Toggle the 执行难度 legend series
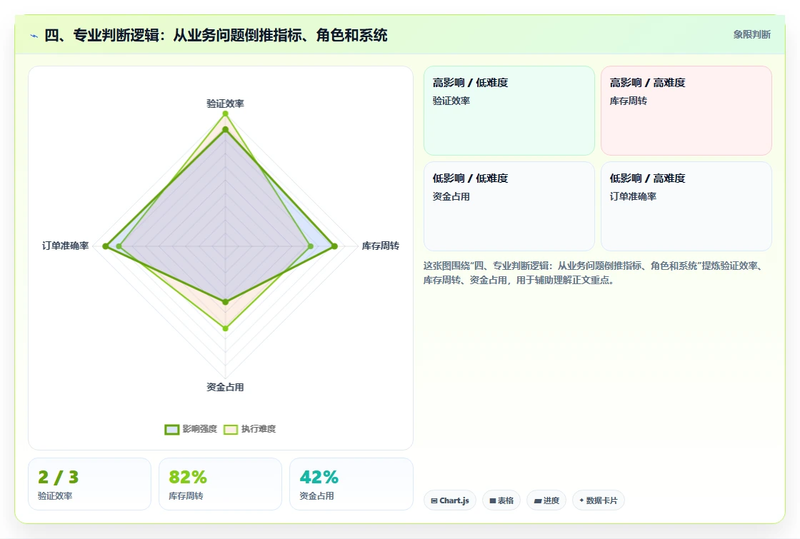The width and height of the screenshot is (800, 539). (250, 429)
